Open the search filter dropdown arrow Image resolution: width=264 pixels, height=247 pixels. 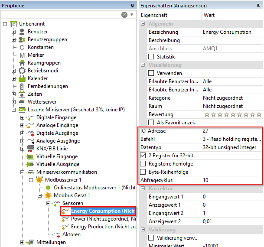pyautogui.click(x=132, y=15)
